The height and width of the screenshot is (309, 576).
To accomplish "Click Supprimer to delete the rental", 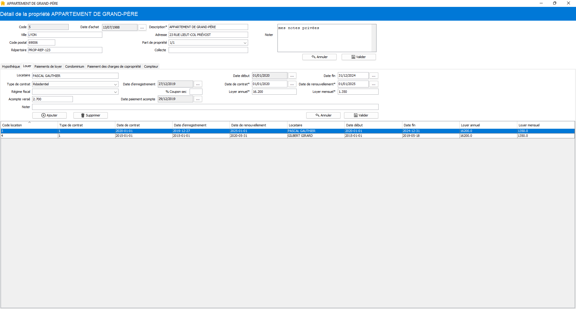I will pos(91,115).
